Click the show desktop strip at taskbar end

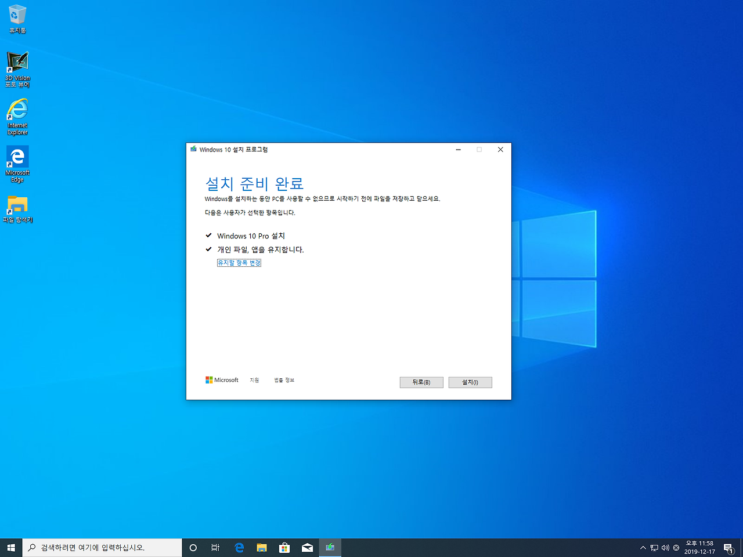point(741,548)
